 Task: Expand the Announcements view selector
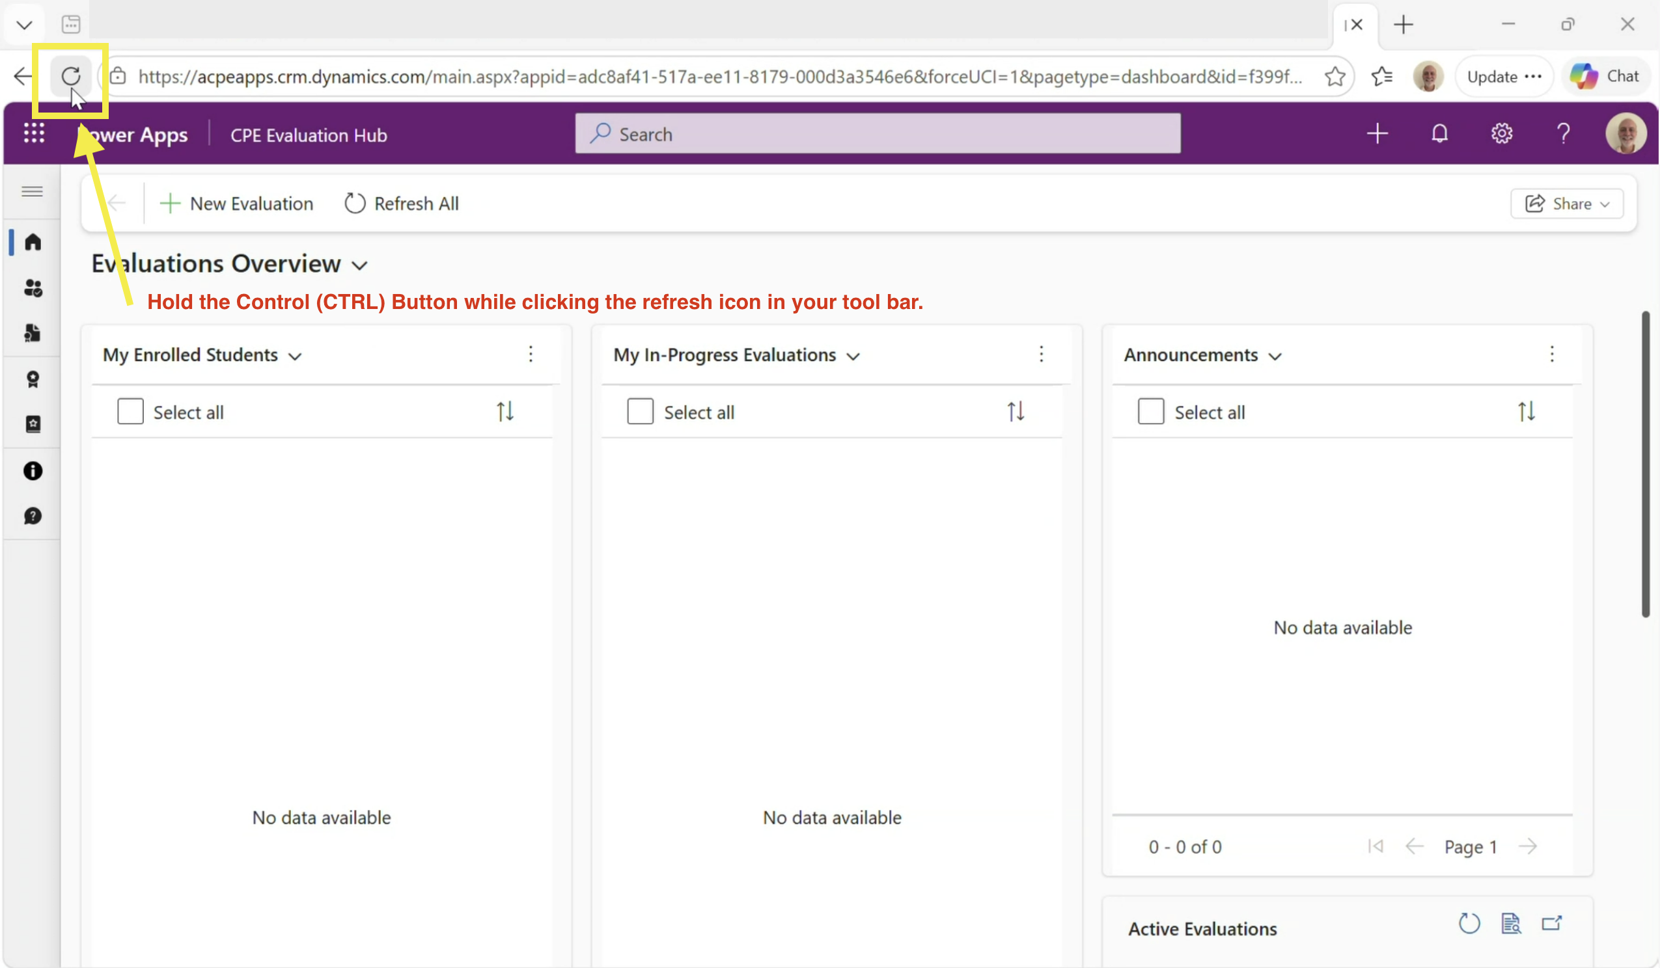point(1275,356)
